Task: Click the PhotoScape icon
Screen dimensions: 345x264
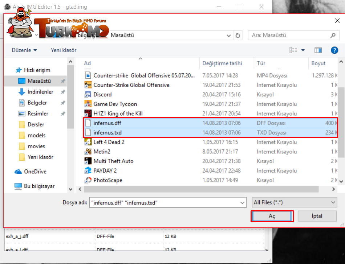Action: [x=88, y=180]
